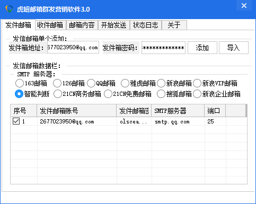256x204 pixels.
Task: Click the port 25 cell
Action: tap(215, 121)
